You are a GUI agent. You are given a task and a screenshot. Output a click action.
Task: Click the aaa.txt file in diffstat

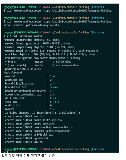click(10, 76)
